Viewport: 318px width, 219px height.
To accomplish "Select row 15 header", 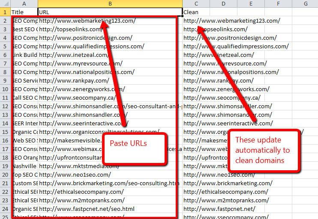I will click(5, 132).
